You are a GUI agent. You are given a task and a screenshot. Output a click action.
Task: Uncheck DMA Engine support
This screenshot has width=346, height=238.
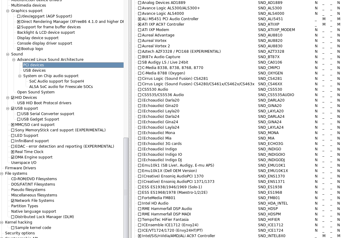tap(13, 157)
